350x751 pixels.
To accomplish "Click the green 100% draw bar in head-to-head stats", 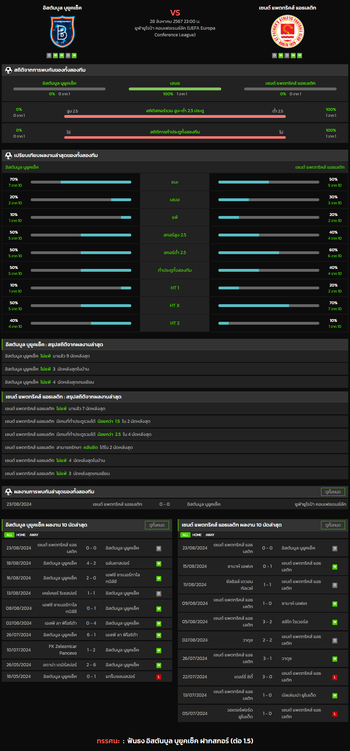I will pyautogui.click(x=175, y=89).
